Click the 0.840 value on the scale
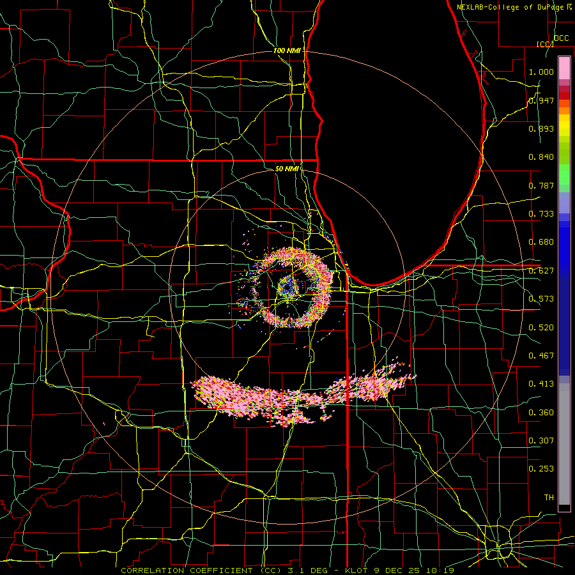 (x=541, y=157)
